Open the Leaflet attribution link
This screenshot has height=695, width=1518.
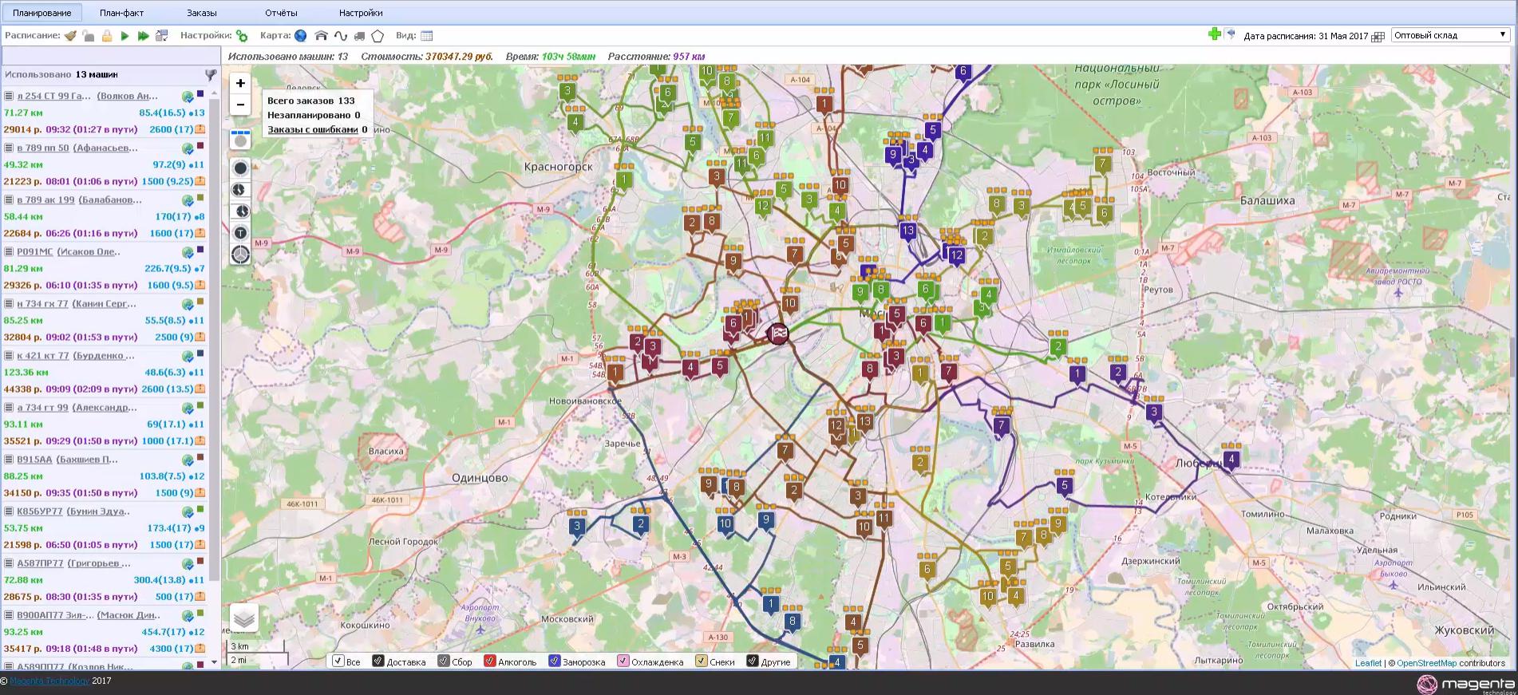coord(1368,663)
